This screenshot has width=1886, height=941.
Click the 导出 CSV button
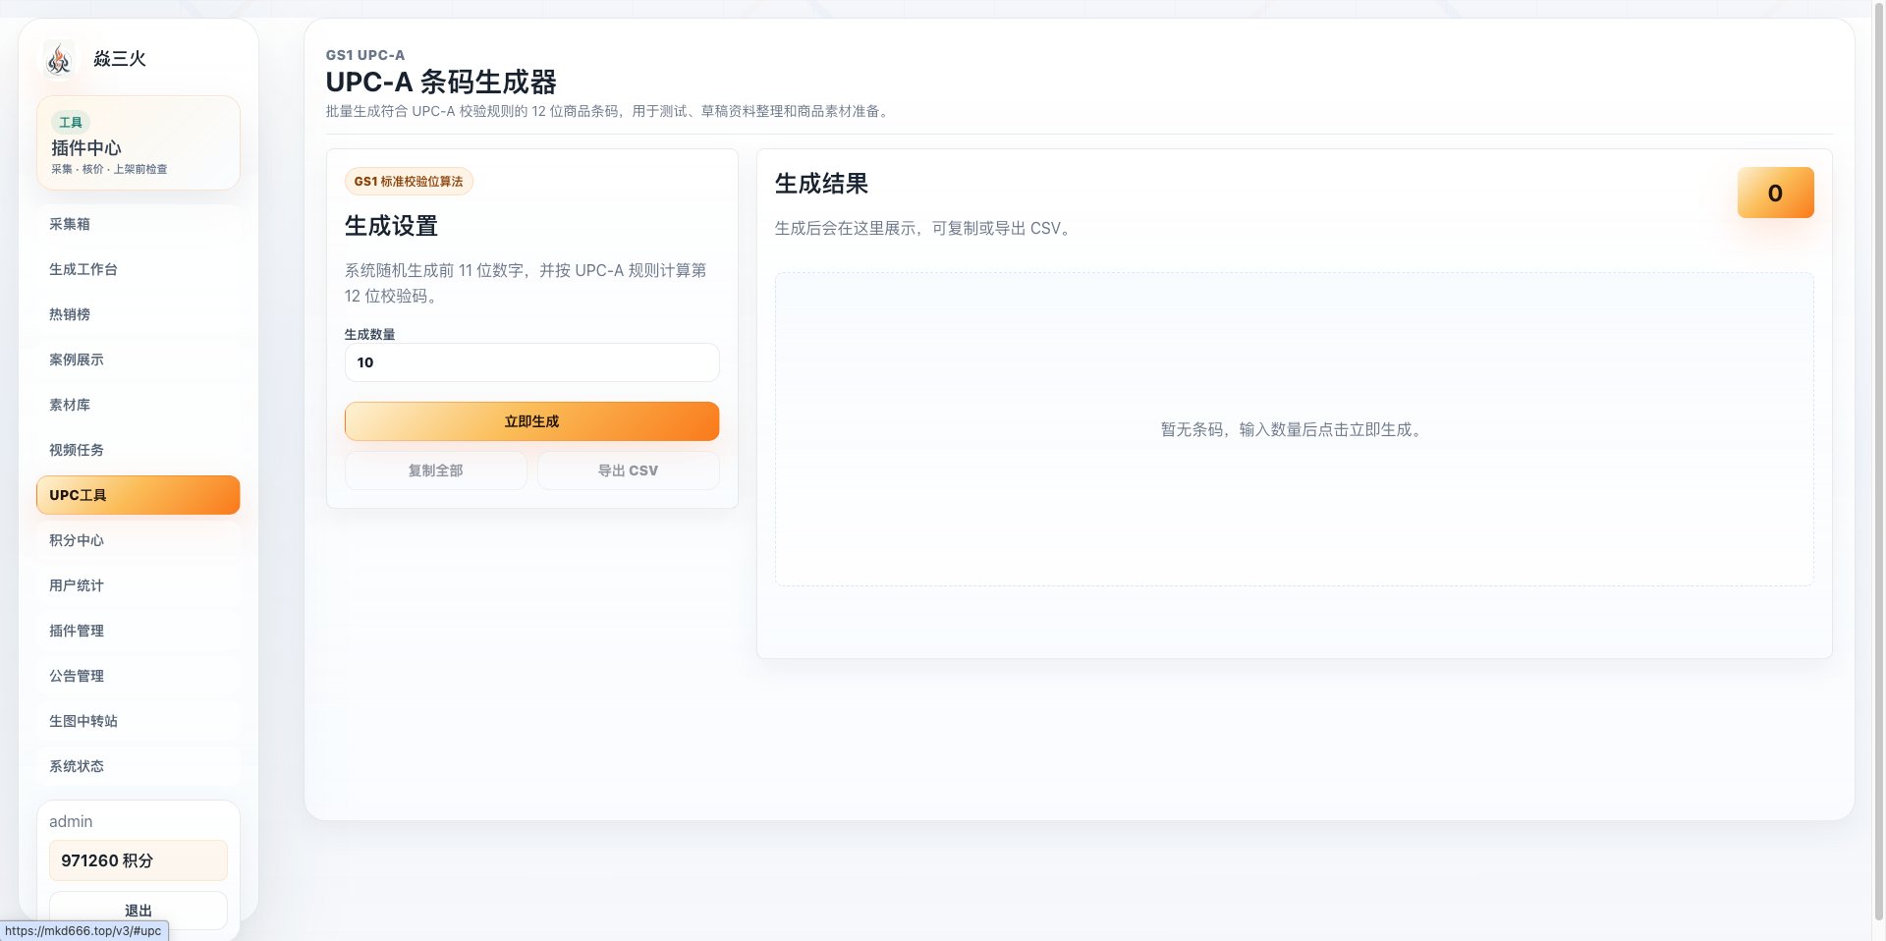click(x=628, y=470)
